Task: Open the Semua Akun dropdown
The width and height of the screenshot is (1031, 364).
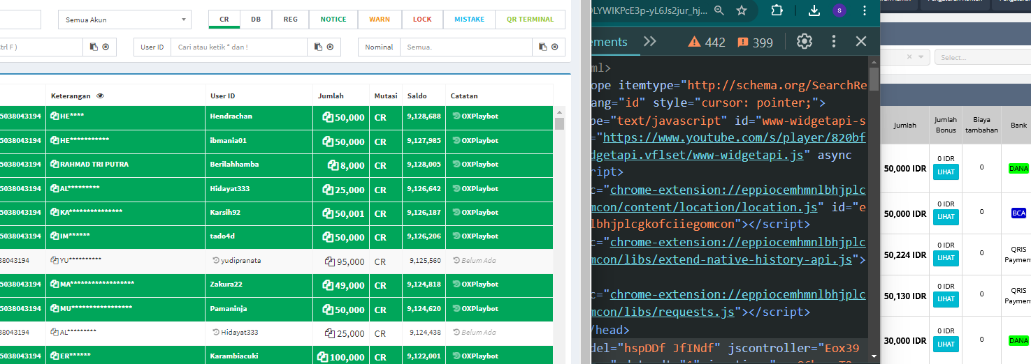Action: 124,20
